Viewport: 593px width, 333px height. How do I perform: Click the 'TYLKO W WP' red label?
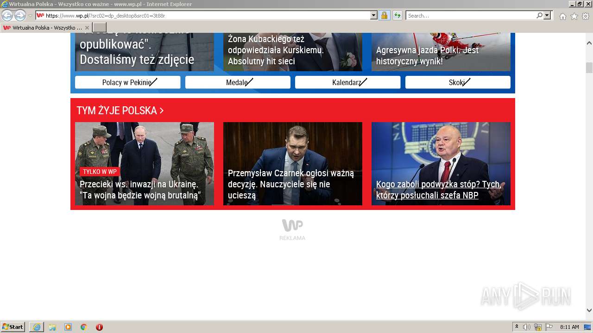[100, 172]
